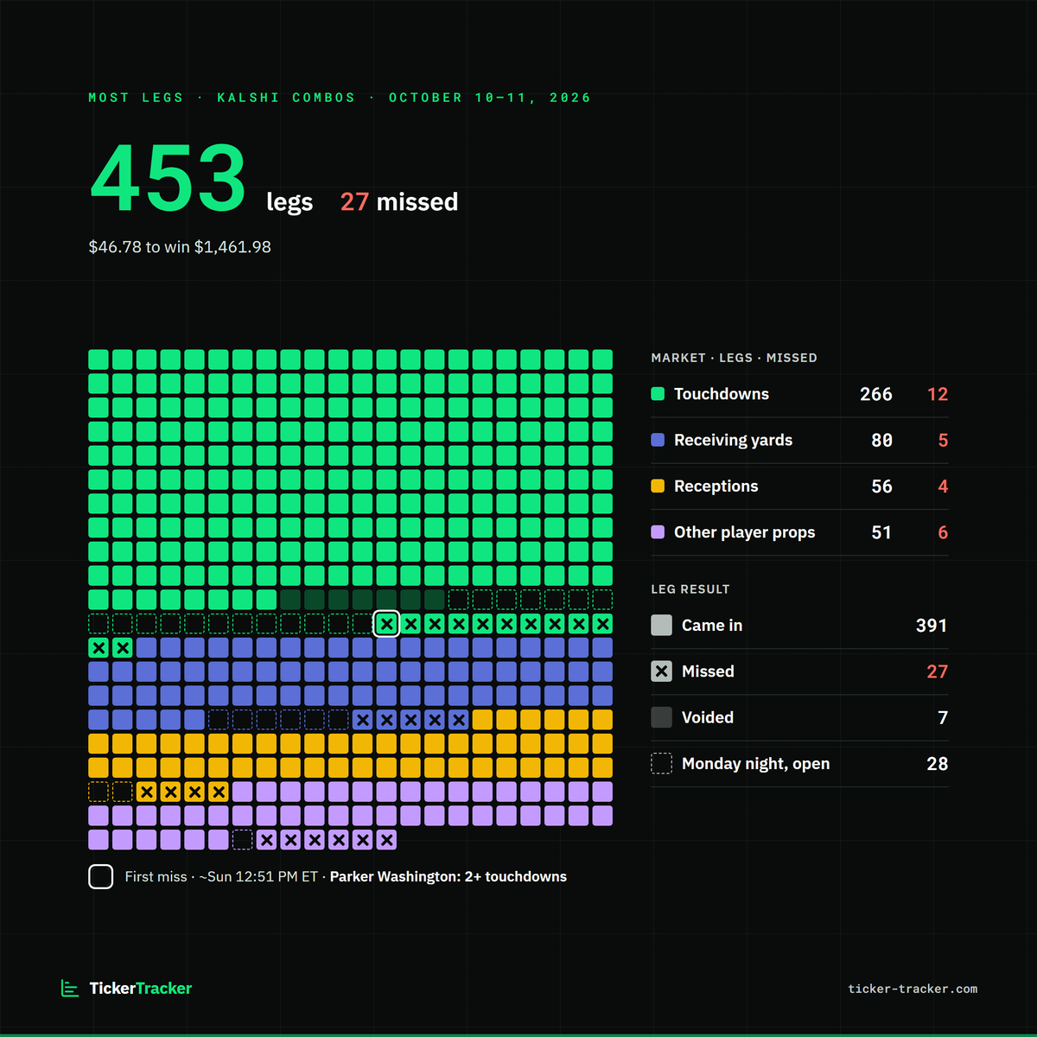This screenshot has height=1037, width=1037.
Task: Click the 'OCTOBER 10–11, 2026' date text
Action: (490, 98)
